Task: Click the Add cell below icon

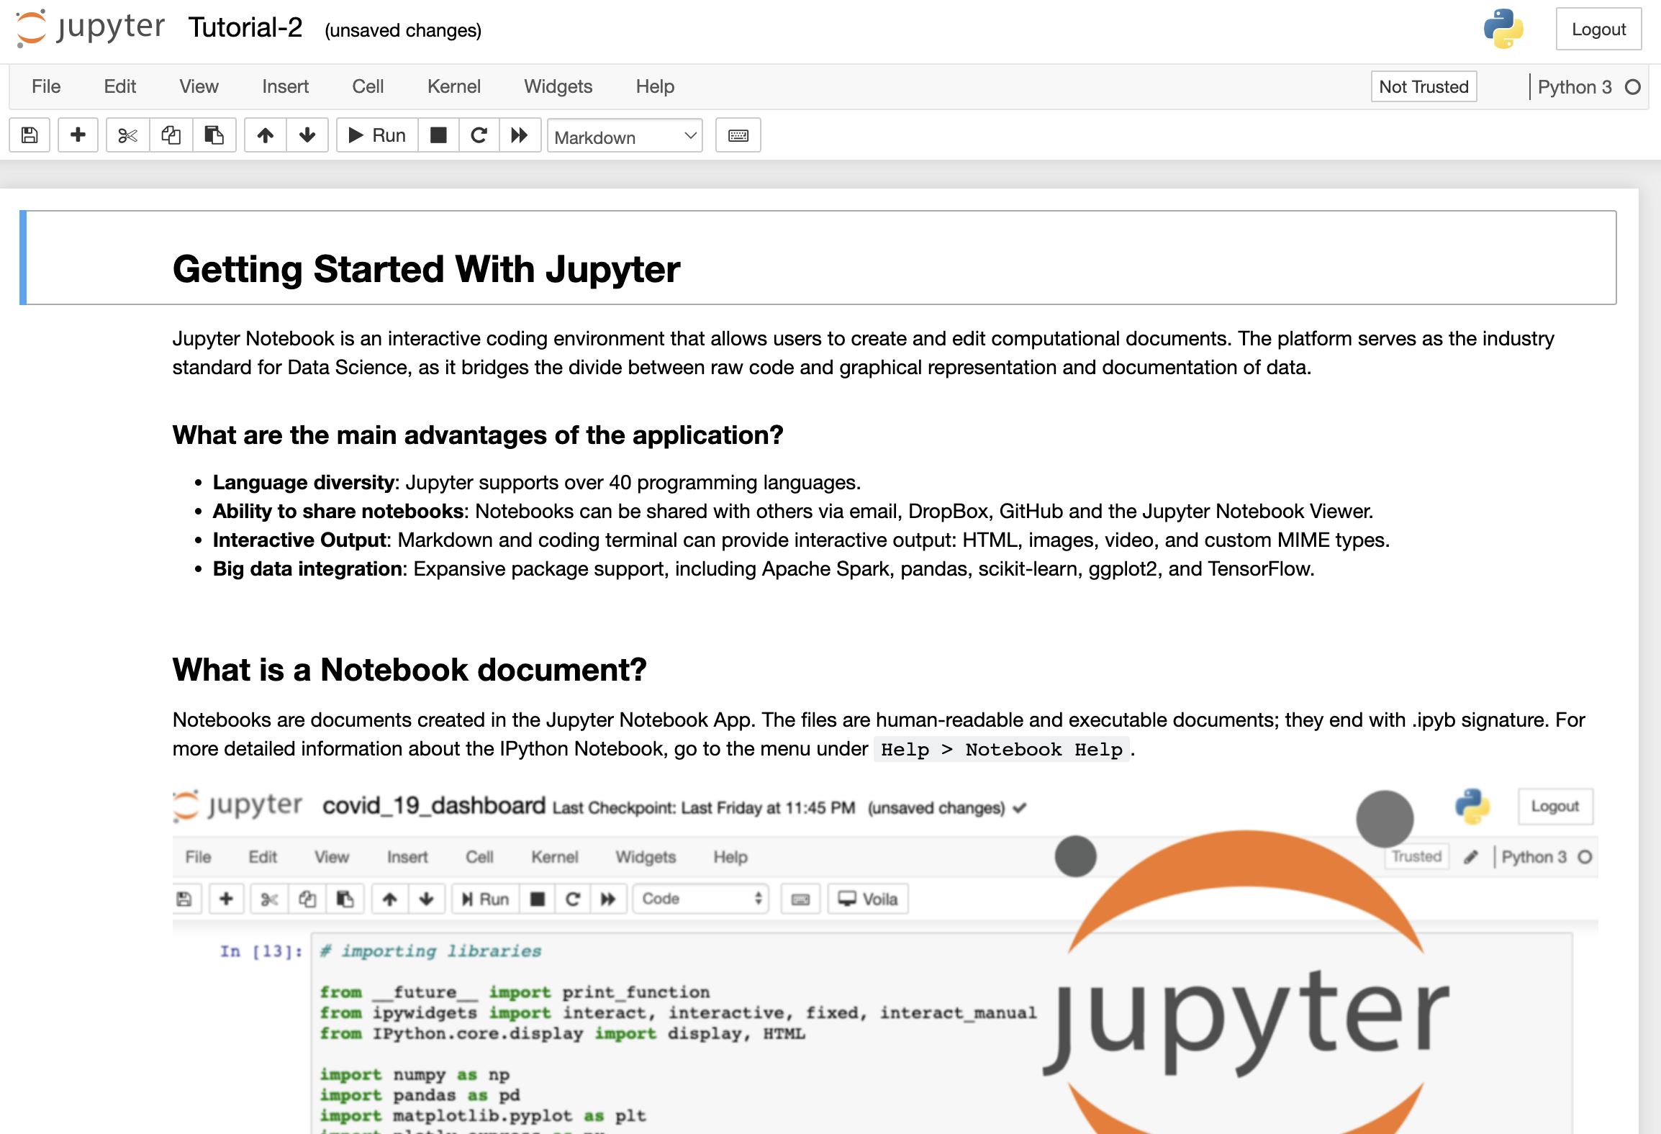Action: (x=76, y=136)
